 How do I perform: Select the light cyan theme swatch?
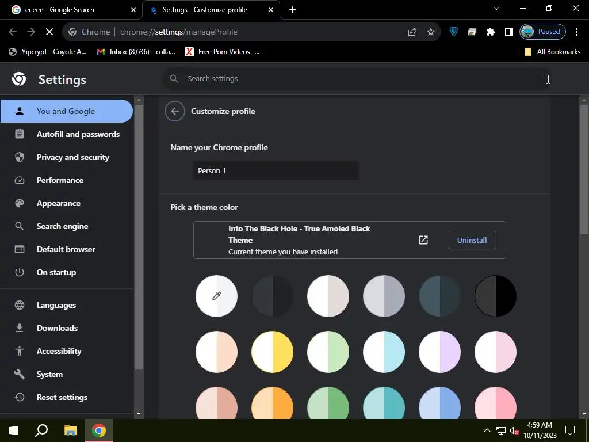tap(384, 352)
